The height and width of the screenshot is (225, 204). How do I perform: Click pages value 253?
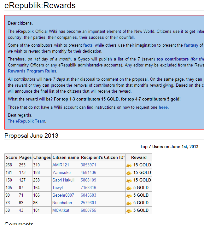22,165
